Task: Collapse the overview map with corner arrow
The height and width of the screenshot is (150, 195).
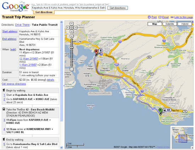Action: pos(192,148)
